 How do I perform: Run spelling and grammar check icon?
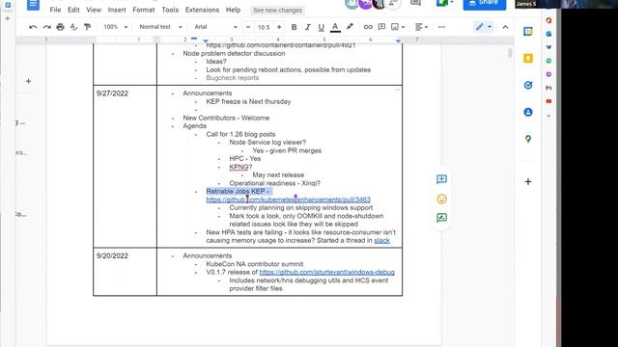pyautogui.click(x=73, y=27)
